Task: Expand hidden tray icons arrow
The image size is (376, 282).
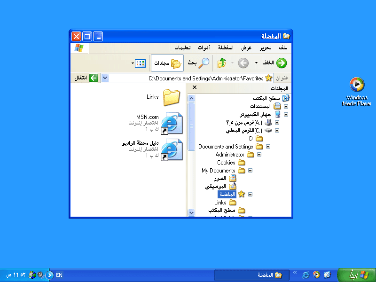Action: pos(50,275)
